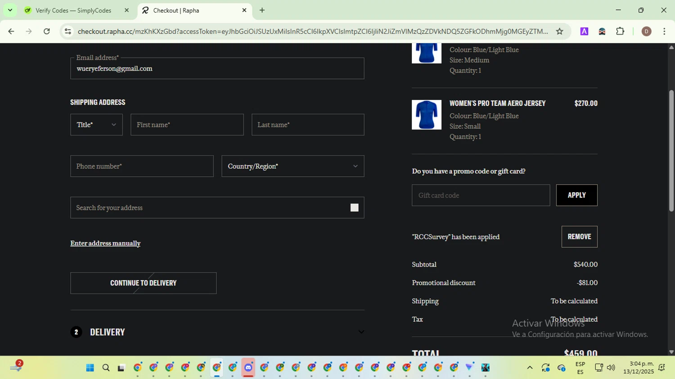Open the tab search dropdown arrow
675x379 pixels.
(x=10, y=10)
